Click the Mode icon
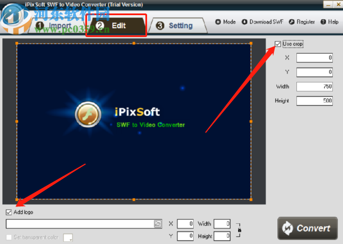343x244 pixels. click(x=218, y=22)
